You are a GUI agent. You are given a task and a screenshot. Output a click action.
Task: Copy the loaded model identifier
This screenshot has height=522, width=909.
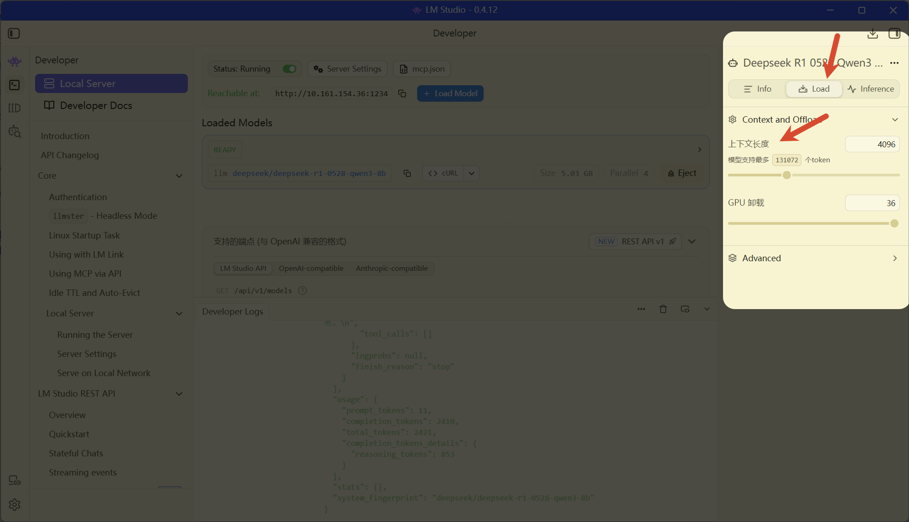click(x=407, y=173)
